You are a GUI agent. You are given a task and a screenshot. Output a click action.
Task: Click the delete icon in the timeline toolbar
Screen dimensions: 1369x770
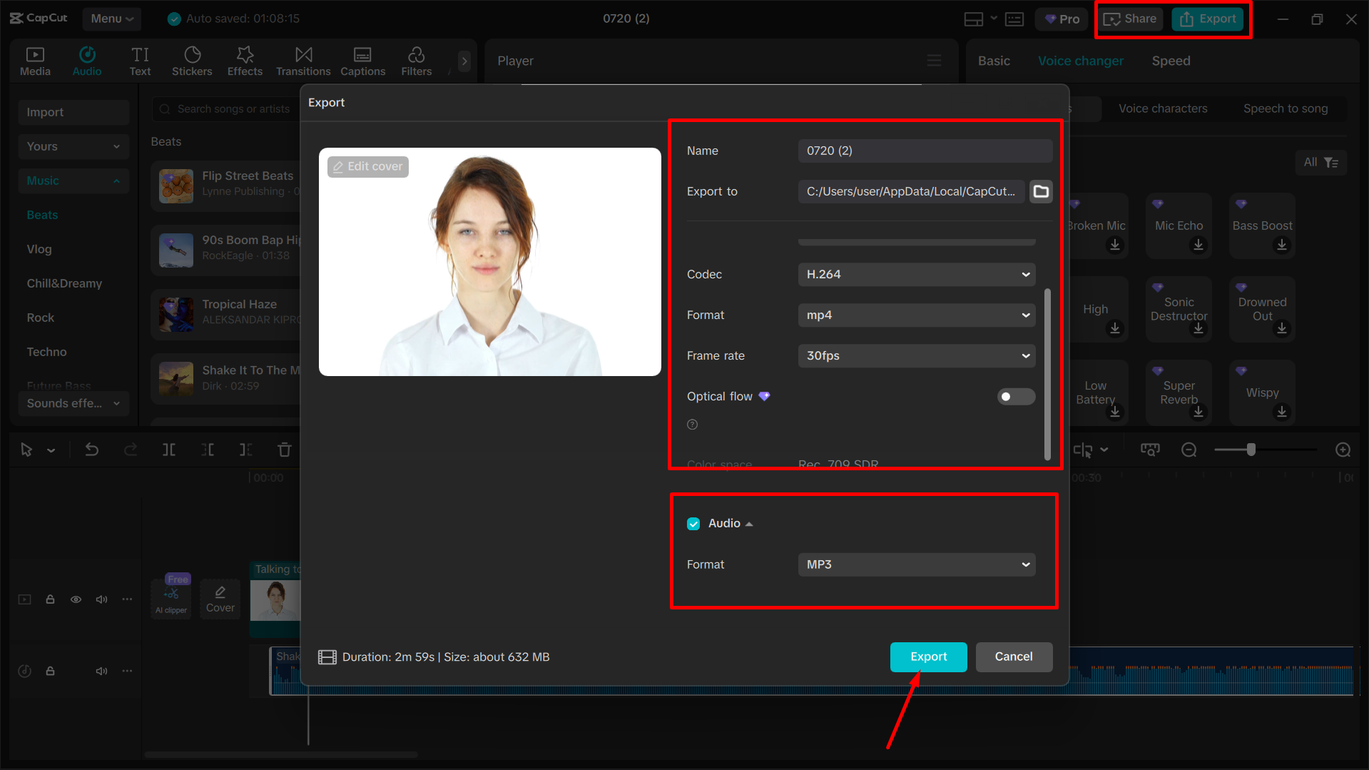(284, 450)
